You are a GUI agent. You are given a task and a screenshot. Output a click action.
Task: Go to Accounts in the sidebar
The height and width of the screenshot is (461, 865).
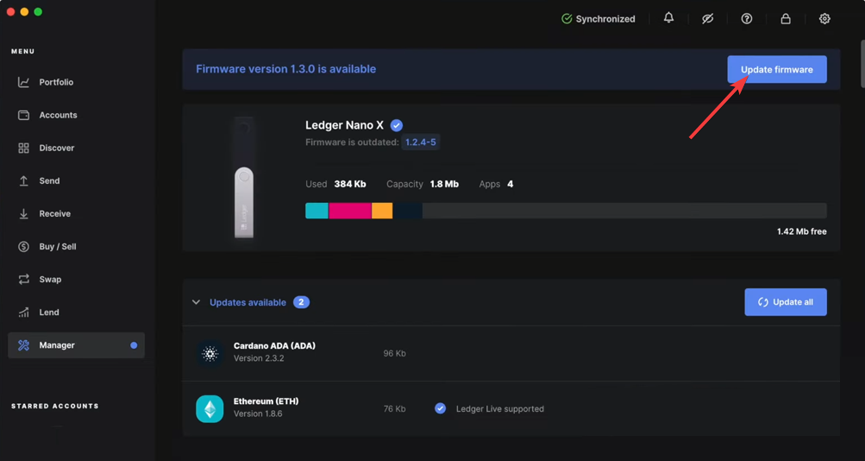click(x=58, y=115)
